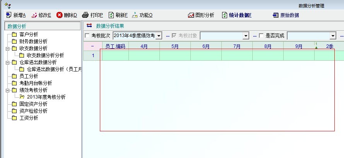Image resolution: width=344 pixels, height=158 pixels.
Task: Click the 原始数据 raw data icon
Action: click(x=276, y=15)
